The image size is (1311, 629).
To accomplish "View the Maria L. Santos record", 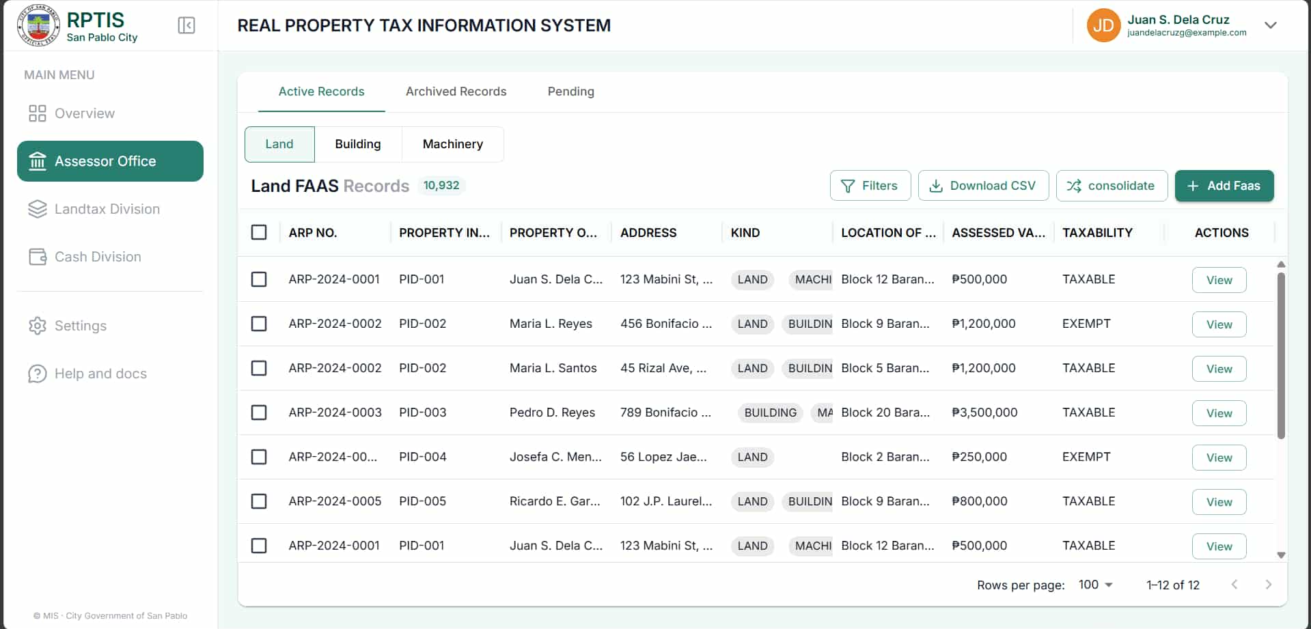I will pos(1219,369).
